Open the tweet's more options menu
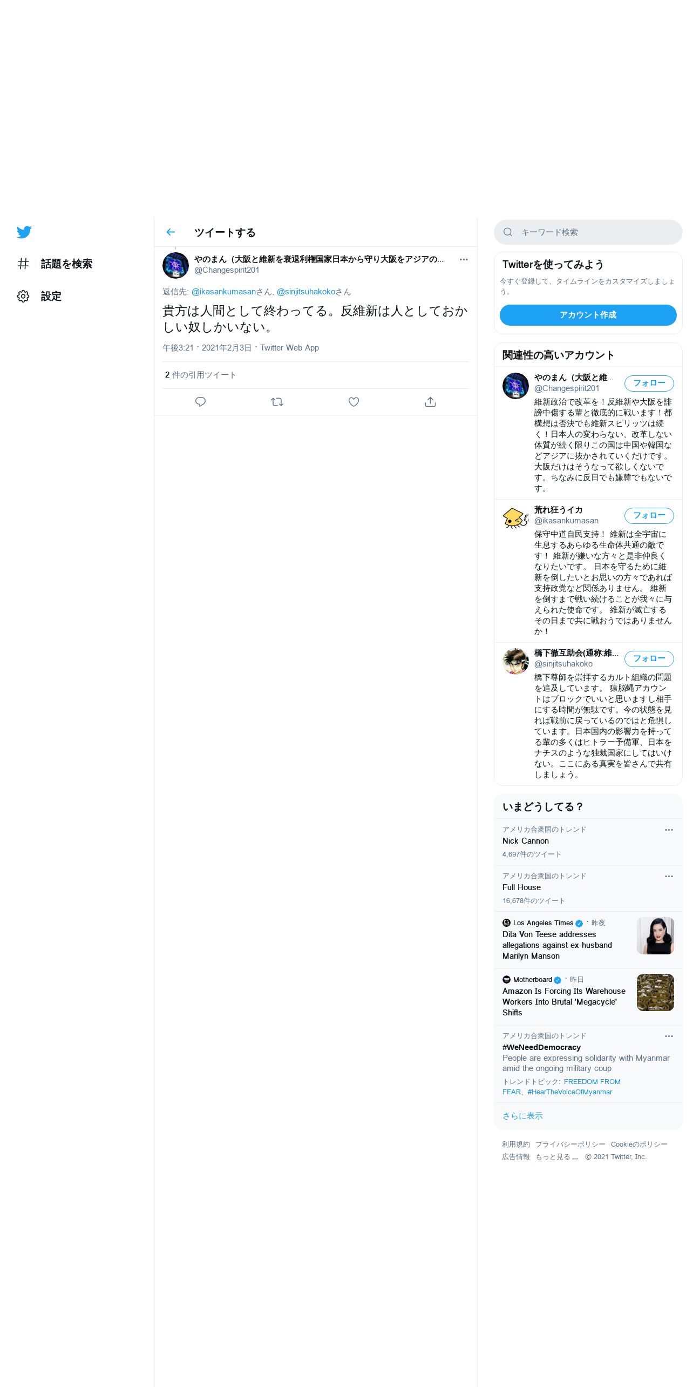The image size is (693, 1387). 464,259
